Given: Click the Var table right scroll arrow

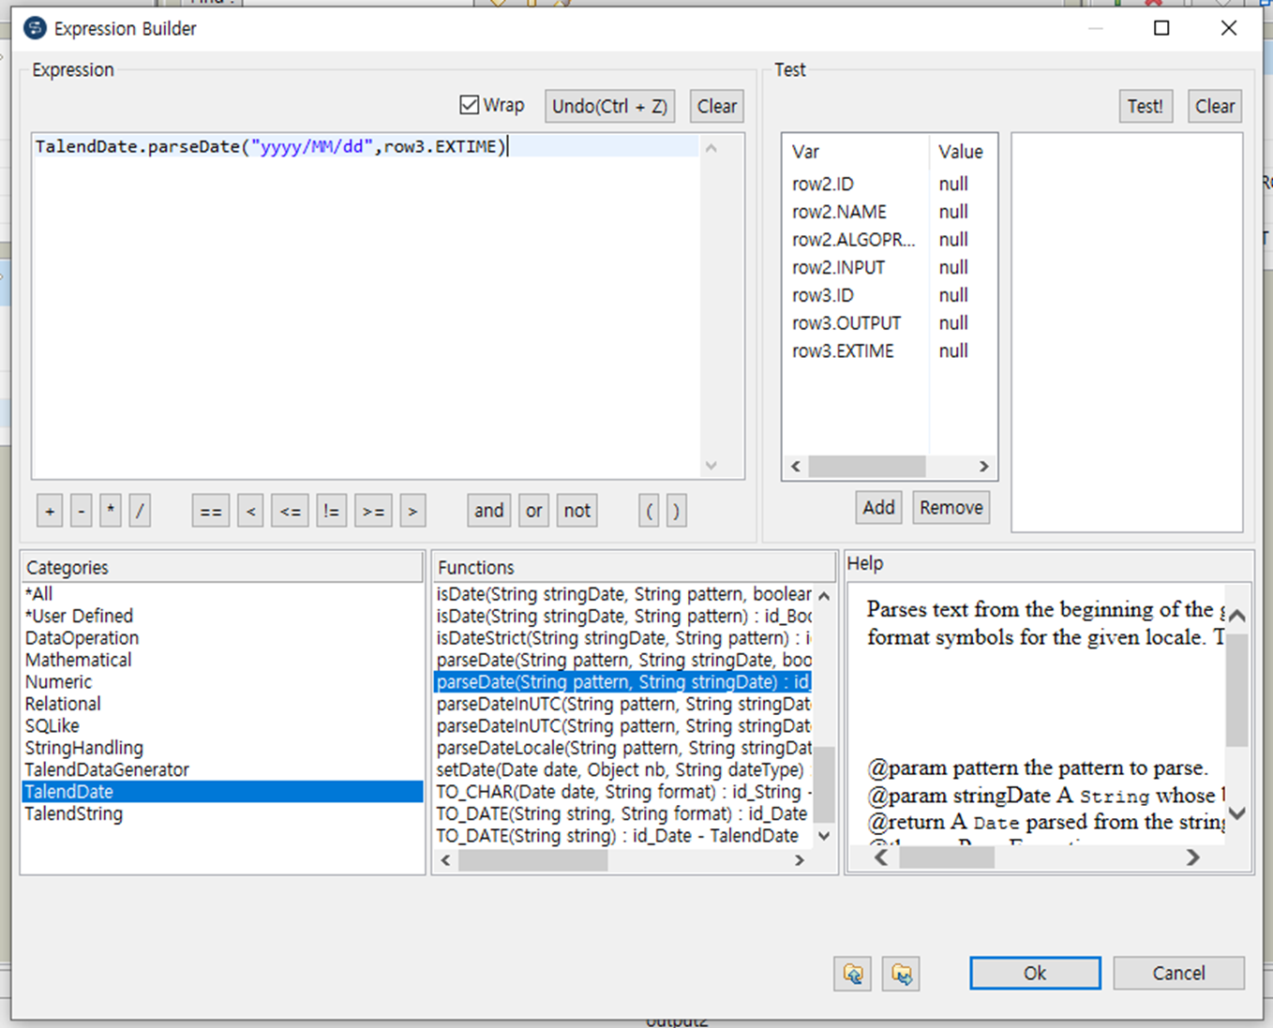Looking at the screenshot, I should 983,466.
